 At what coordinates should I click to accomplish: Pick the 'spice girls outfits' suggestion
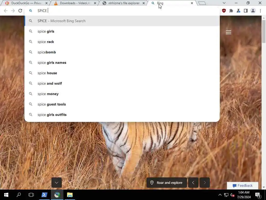(x=122, y=115)
